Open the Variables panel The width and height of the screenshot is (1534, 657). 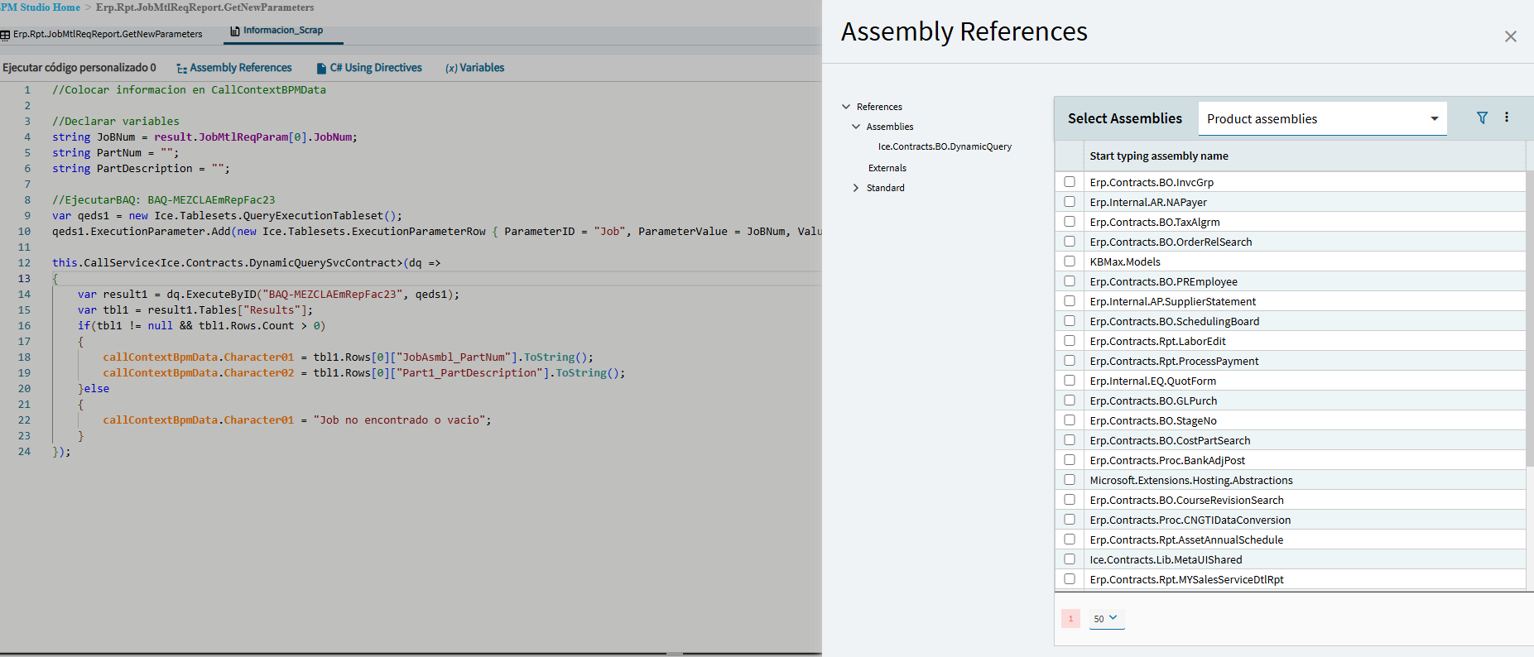coord(474,68)
